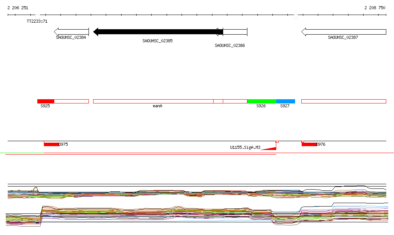Select the red D975 block

coord(51,144)
